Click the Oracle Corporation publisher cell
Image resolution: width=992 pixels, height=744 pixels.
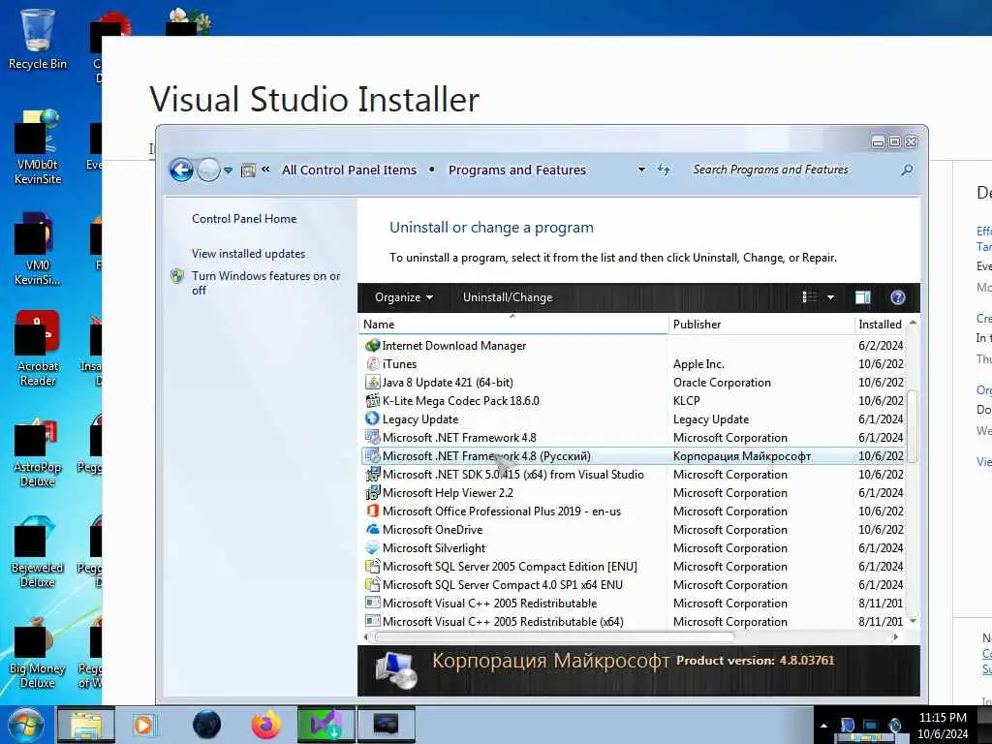(722, 383)
